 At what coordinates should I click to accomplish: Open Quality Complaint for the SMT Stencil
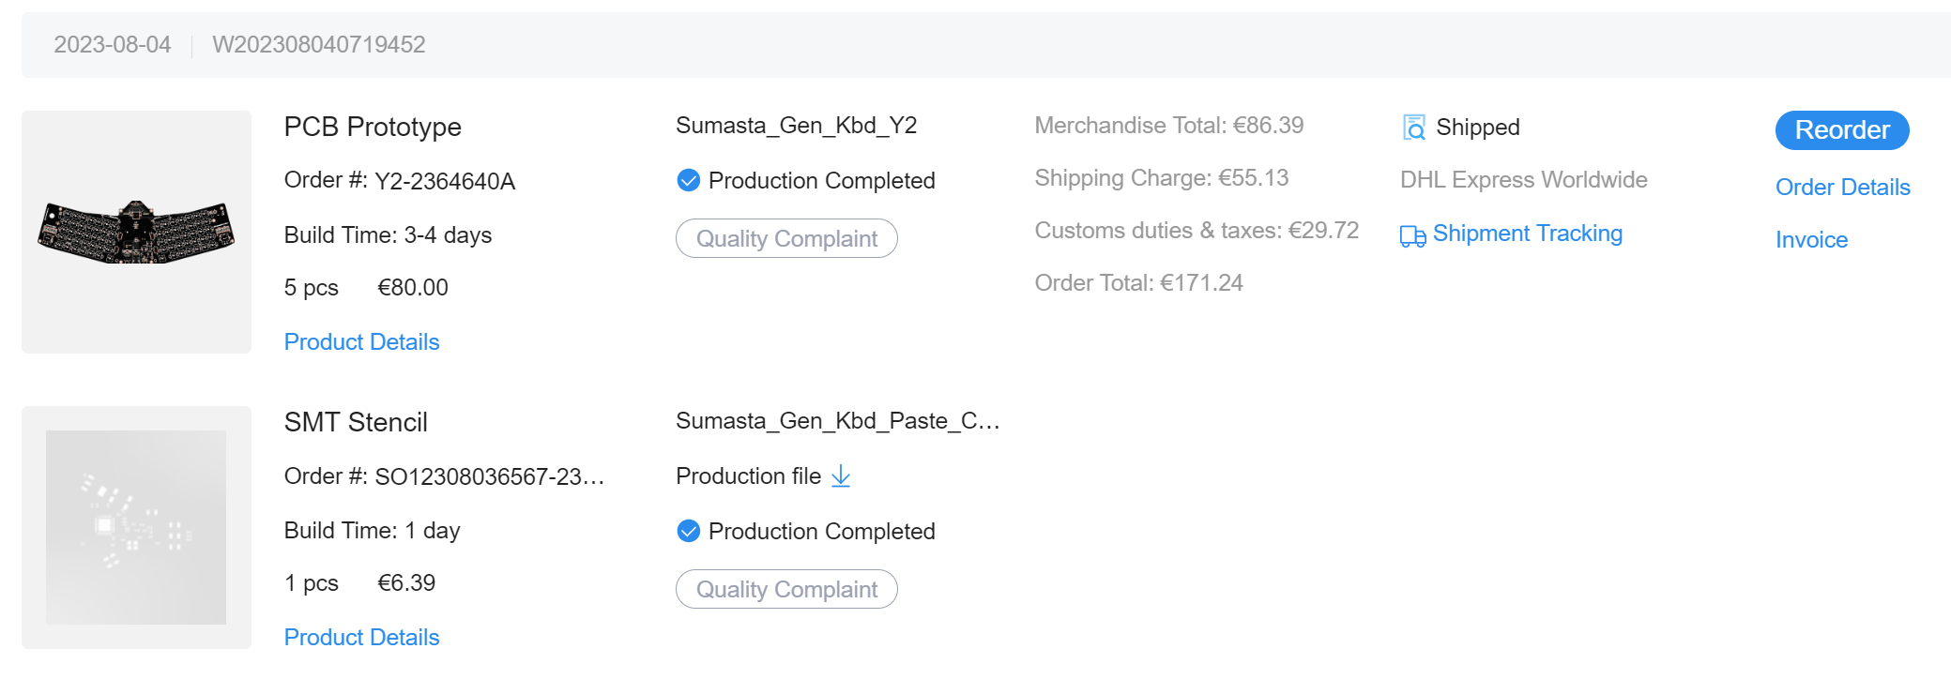[786, 589]
